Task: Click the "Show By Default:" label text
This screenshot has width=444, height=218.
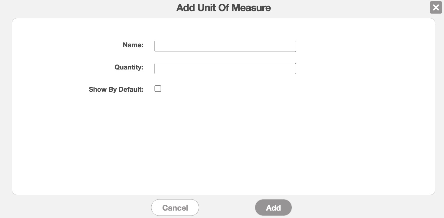Action: (x=116, y=90)
